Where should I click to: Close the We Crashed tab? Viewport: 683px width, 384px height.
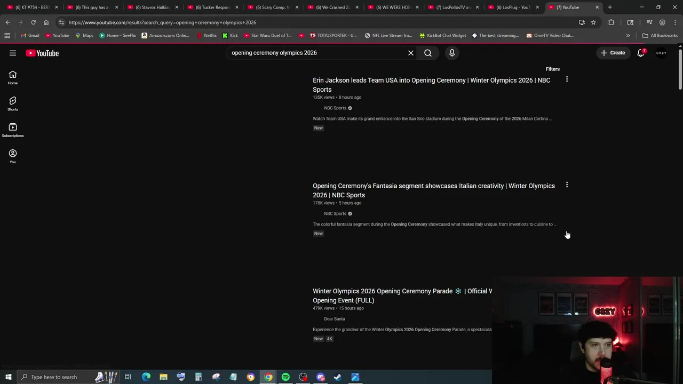pos(357,7)
